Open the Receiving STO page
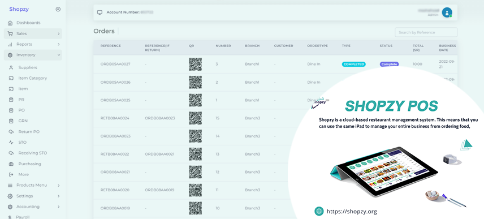 (32, 153)
